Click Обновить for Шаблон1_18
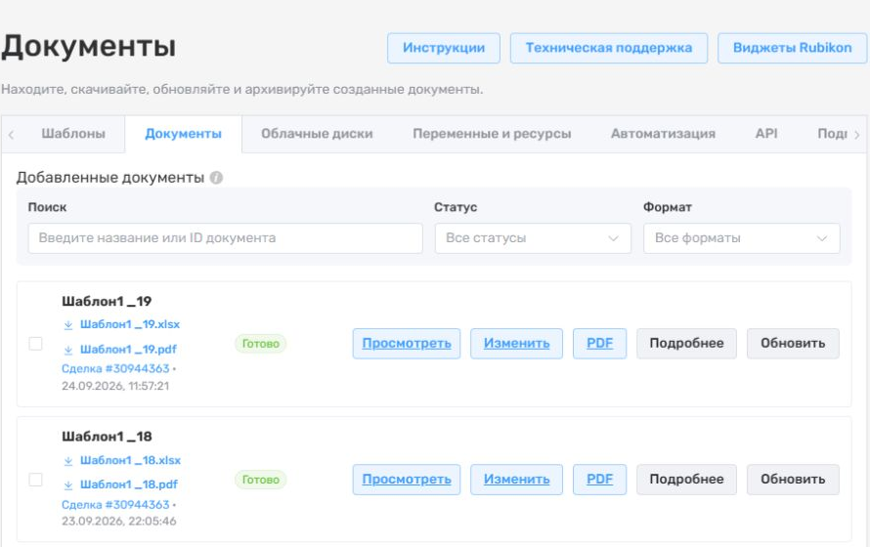This screenshot has height=547, width=870. (x=793, y=480)
